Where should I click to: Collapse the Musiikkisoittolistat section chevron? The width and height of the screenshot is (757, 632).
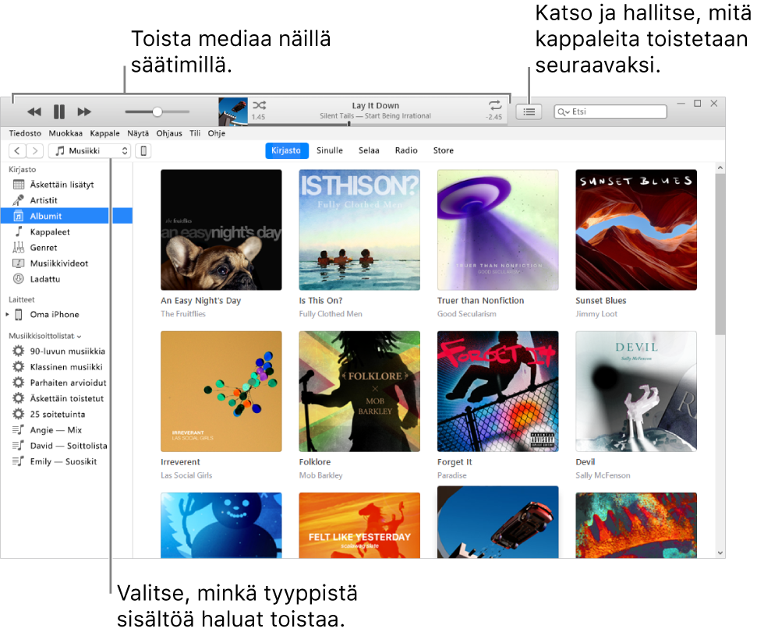[80, 337]
